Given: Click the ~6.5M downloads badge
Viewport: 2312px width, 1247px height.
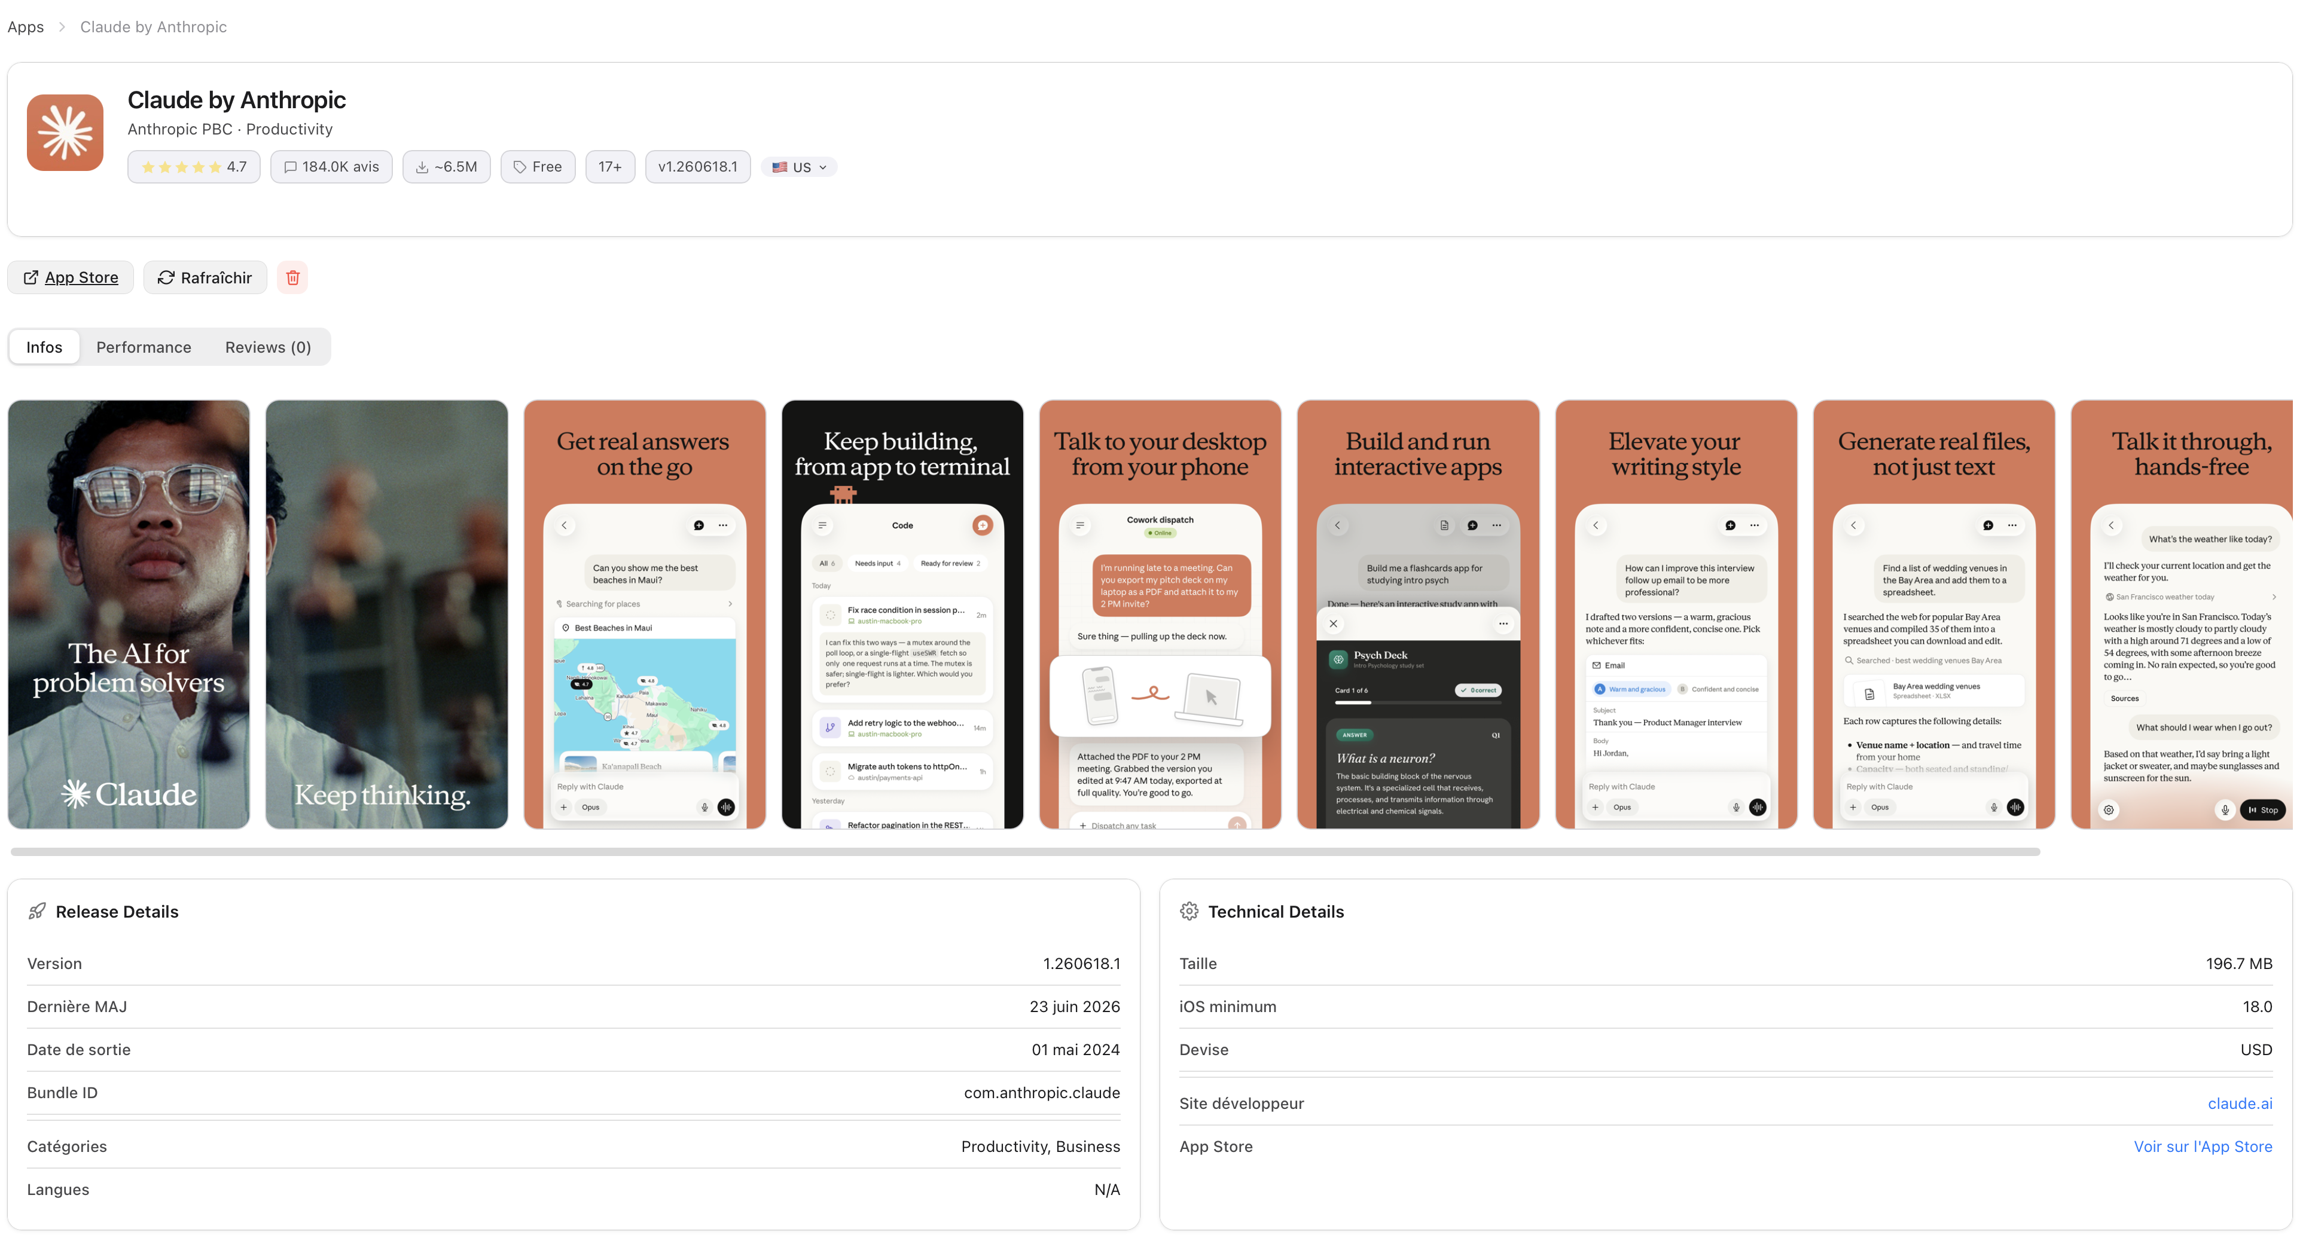Looking at the screenshot, I should point(446,167).
